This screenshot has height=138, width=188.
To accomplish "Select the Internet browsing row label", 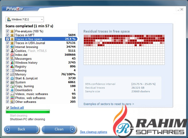I will 27,47.
